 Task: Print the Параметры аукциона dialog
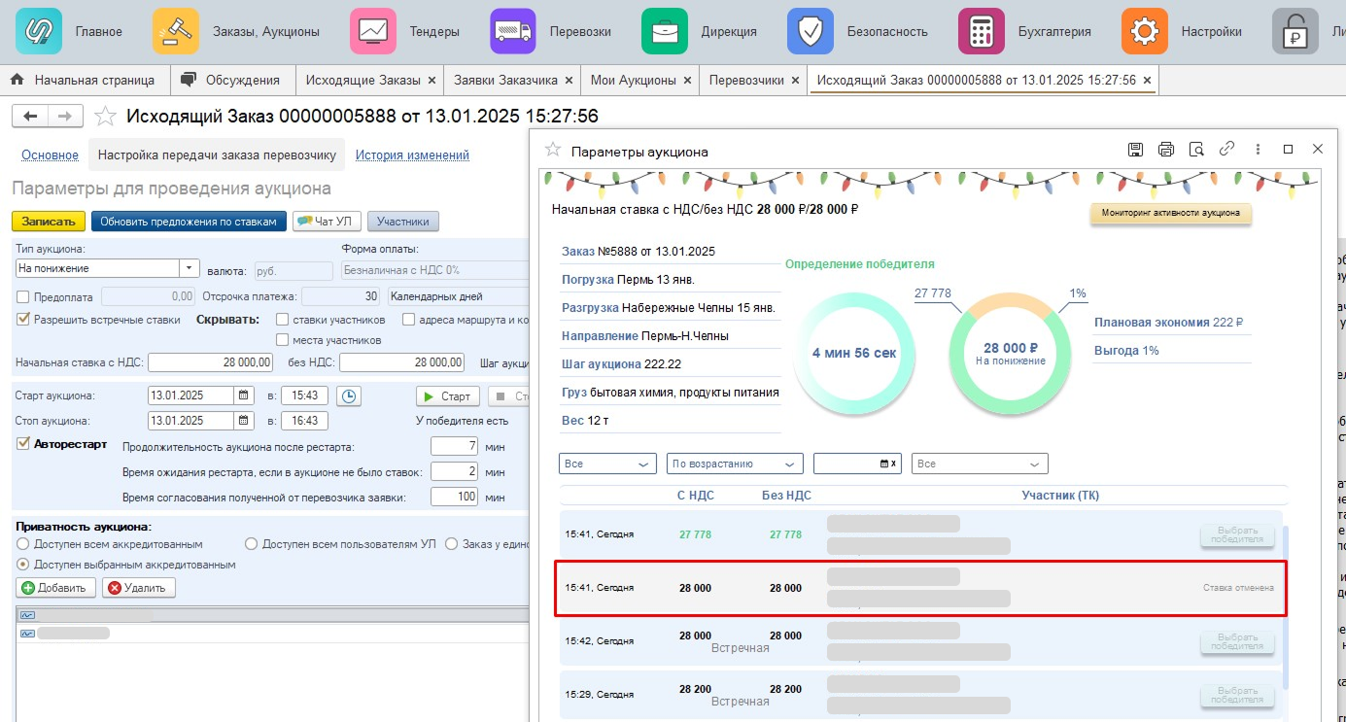[1166, 150]
